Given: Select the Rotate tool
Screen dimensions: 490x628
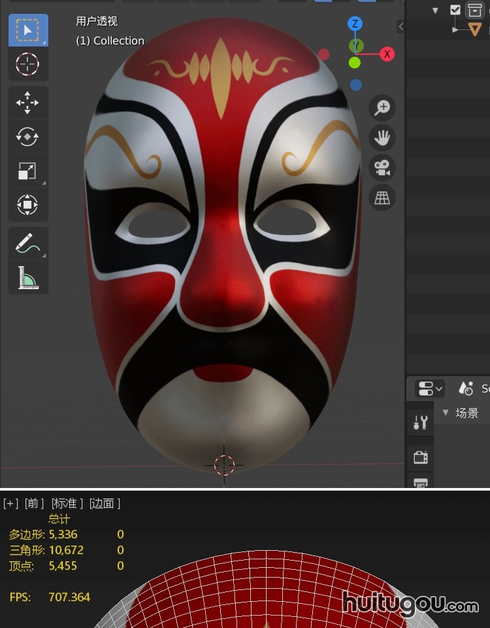Looking at the screenshot, I should [x=27, y=137].
